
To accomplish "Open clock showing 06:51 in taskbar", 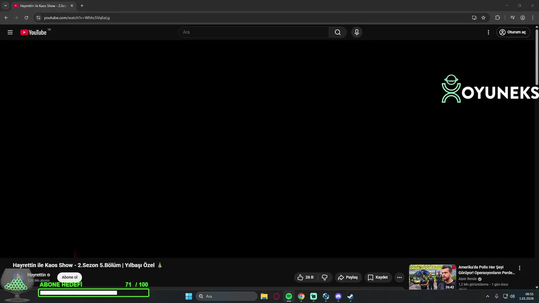I will (x=526, y=296).
